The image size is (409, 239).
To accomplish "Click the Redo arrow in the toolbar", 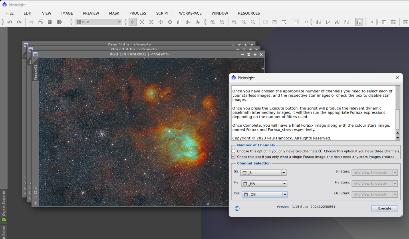I will click(19, 22).
